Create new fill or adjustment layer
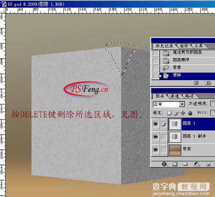 coord(197,164)
